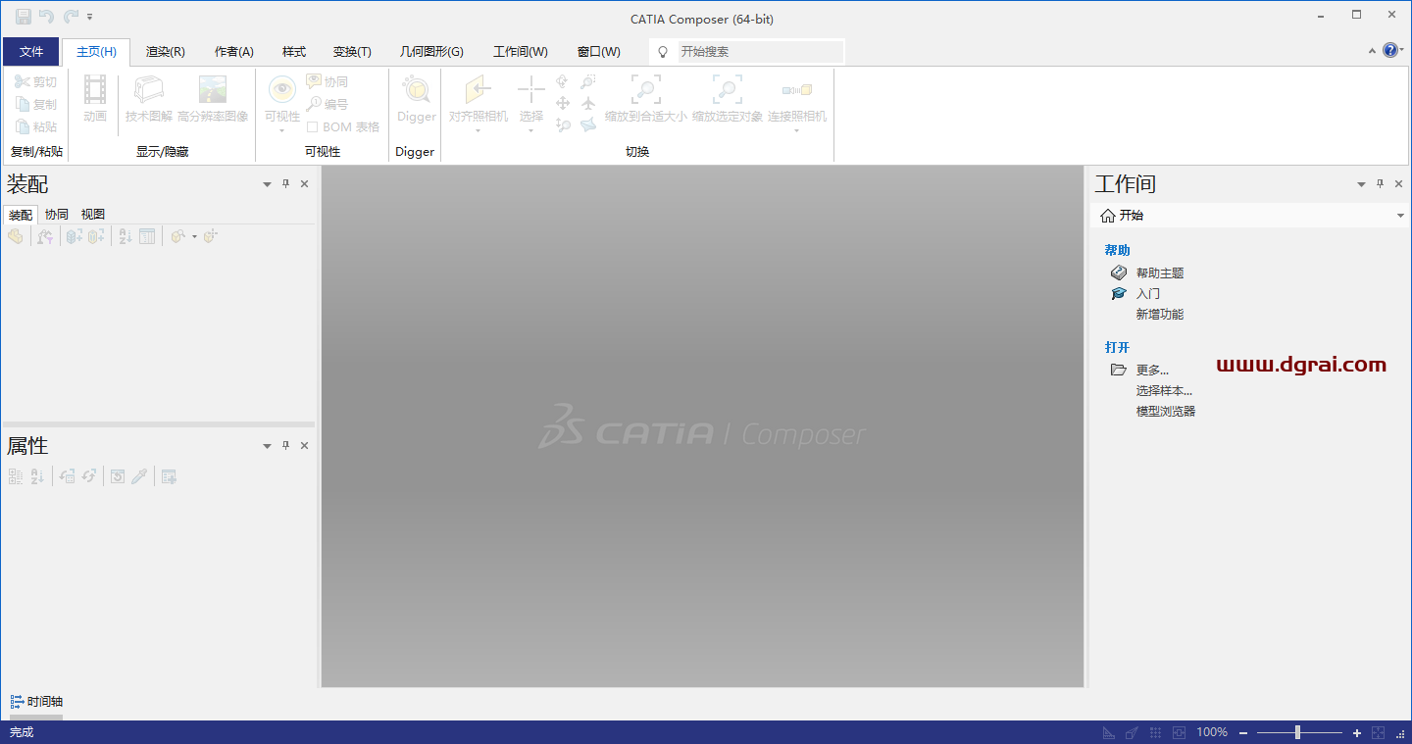Open the 时间轴 timeline panel
The width and height of the screenshot is (1412, 744).
pyautogui.click(x=36, y=701)
